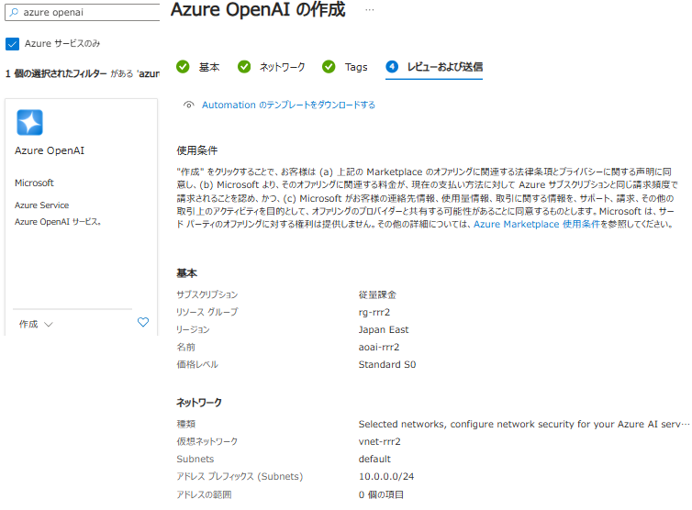This screenshot has width=692, height=510.
Task: Click the search magnifier icon
Action: point(14,12)
